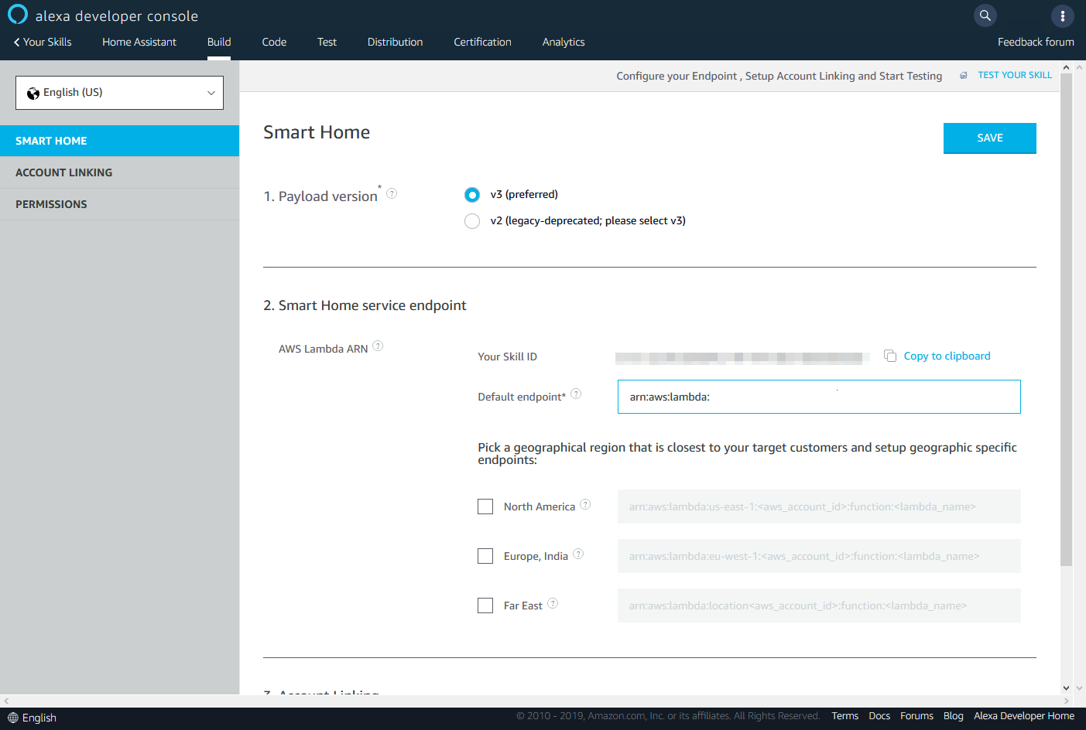Click the scroll down arrow

[1066, 687]
